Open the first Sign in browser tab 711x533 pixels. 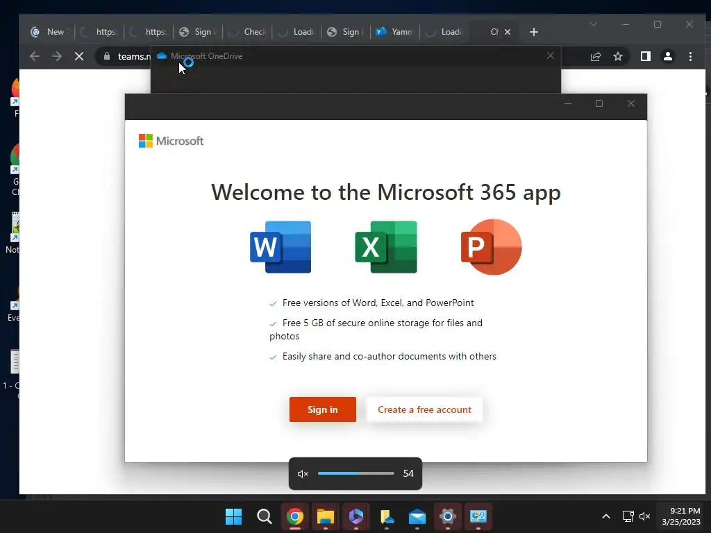(198, 32)
